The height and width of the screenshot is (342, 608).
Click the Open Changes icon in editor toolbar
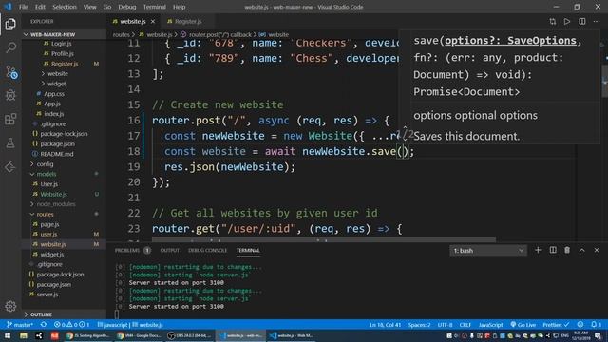pyautogui.click(x=553, y=22)
